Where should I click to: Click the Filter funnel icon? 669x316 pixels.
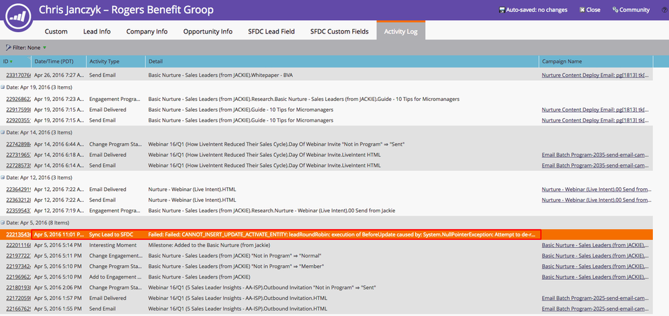(8, 48)
